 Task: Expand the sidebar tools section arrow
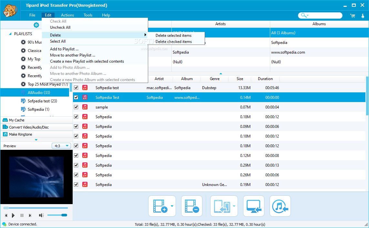[36, 140]
